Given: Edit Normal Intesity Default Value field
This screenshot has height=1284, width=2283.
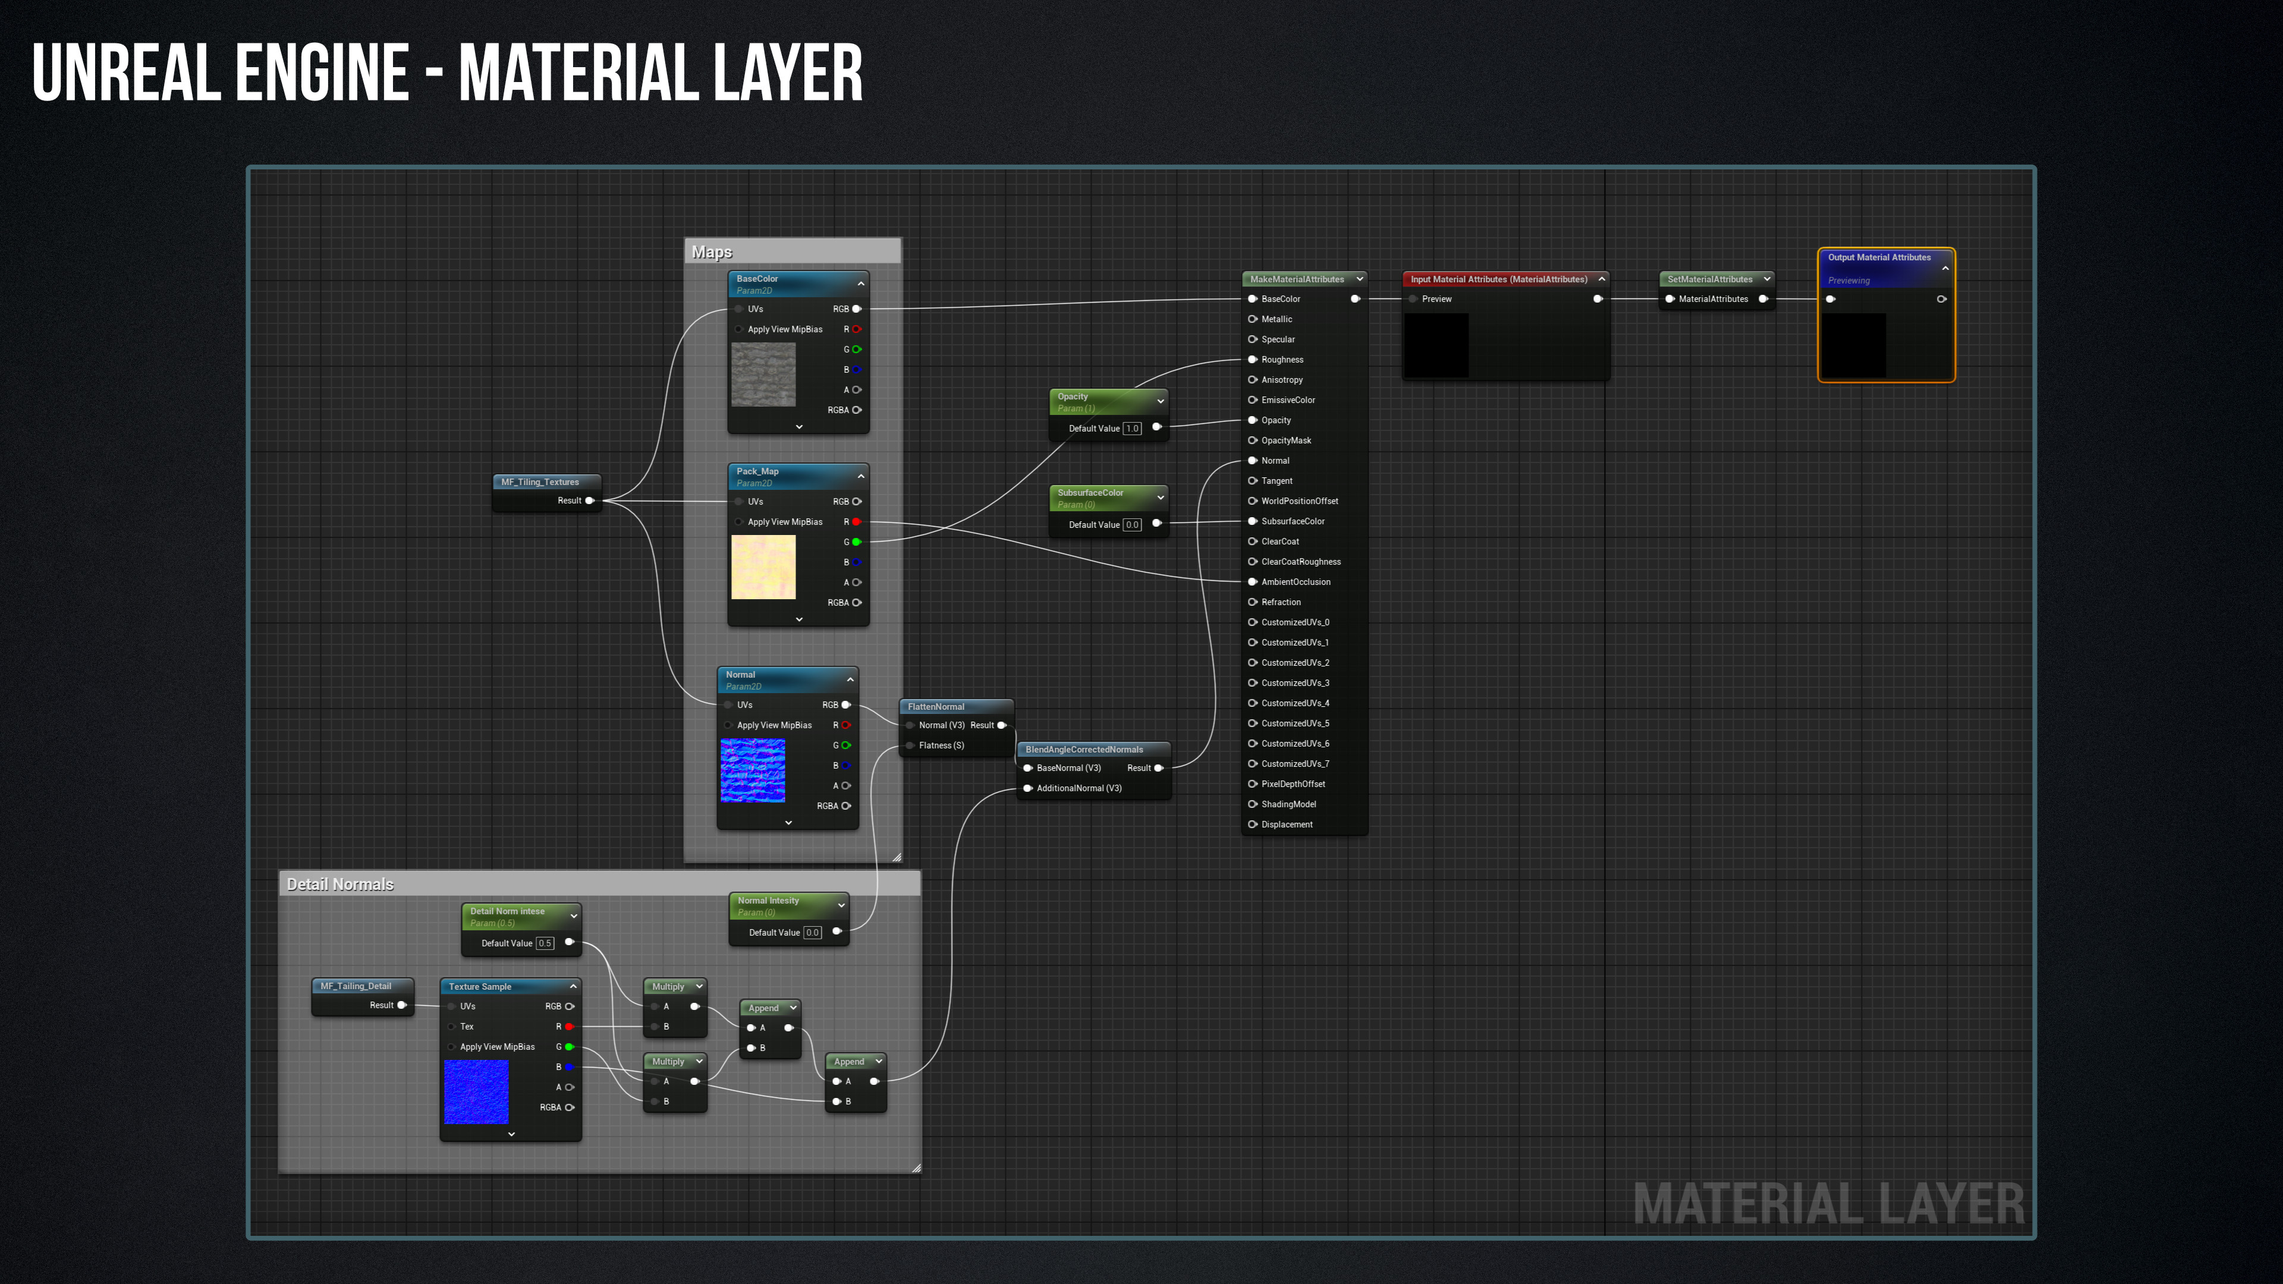Looking at the screenshot, I should tap(812, 933).
